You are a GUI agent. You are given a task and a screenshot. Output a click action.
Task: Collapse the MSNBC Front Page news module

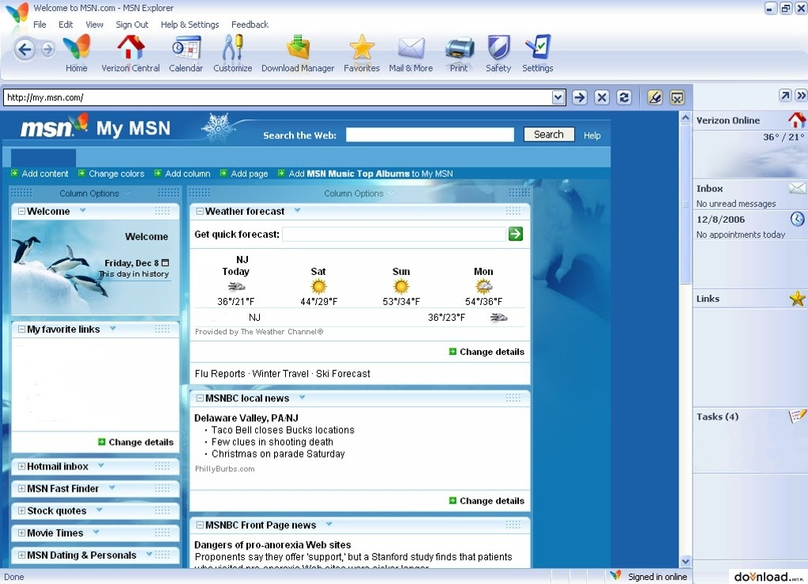[200, 526]
